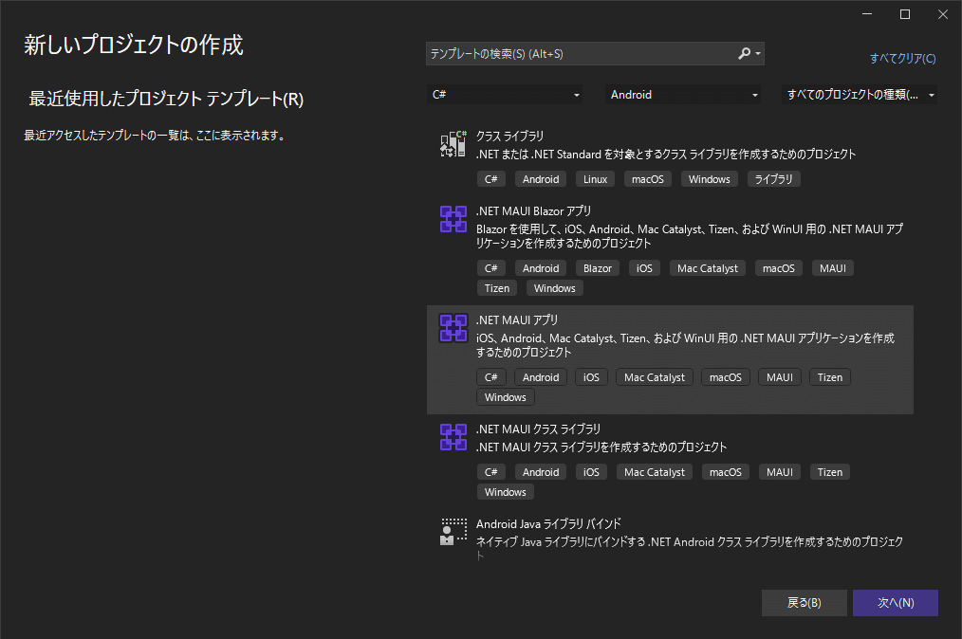Screen dimensions: 962x639
Task: Click the すべてクリア link
Action: click(x=902, y=58)
